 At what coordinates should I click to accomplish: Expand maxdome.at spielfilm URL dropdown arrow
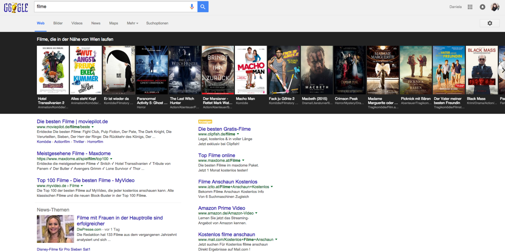pyautogui.click(x=111, y=159)
